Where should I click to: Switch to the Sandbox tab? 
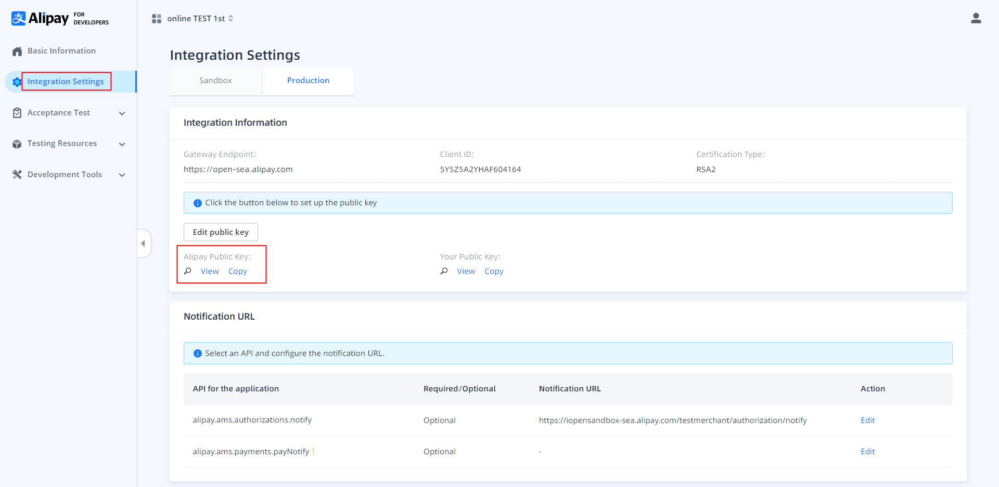(x=215, y=81)
